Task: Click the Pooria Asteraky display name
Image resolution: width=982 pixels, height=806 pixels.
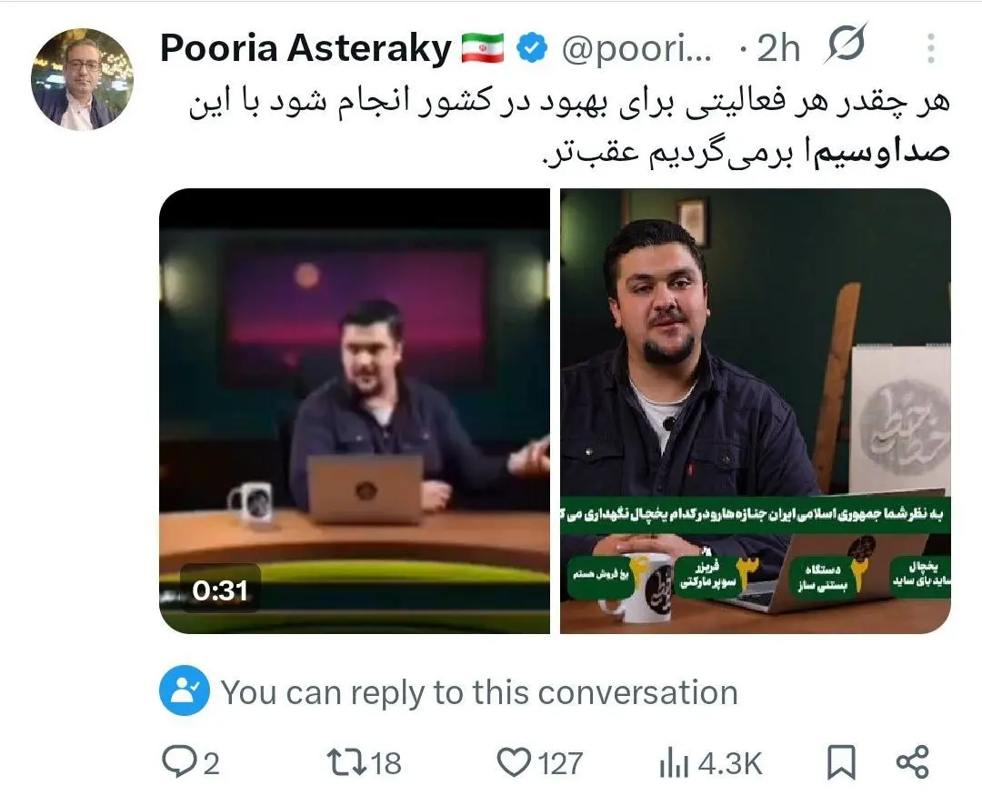Action: click(x=306, y=48)
